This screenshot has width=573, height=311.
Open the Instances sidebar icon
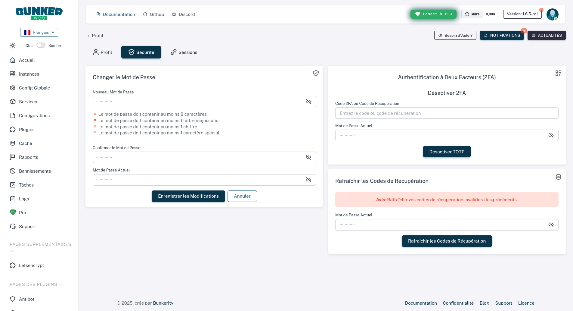[13, 74]
